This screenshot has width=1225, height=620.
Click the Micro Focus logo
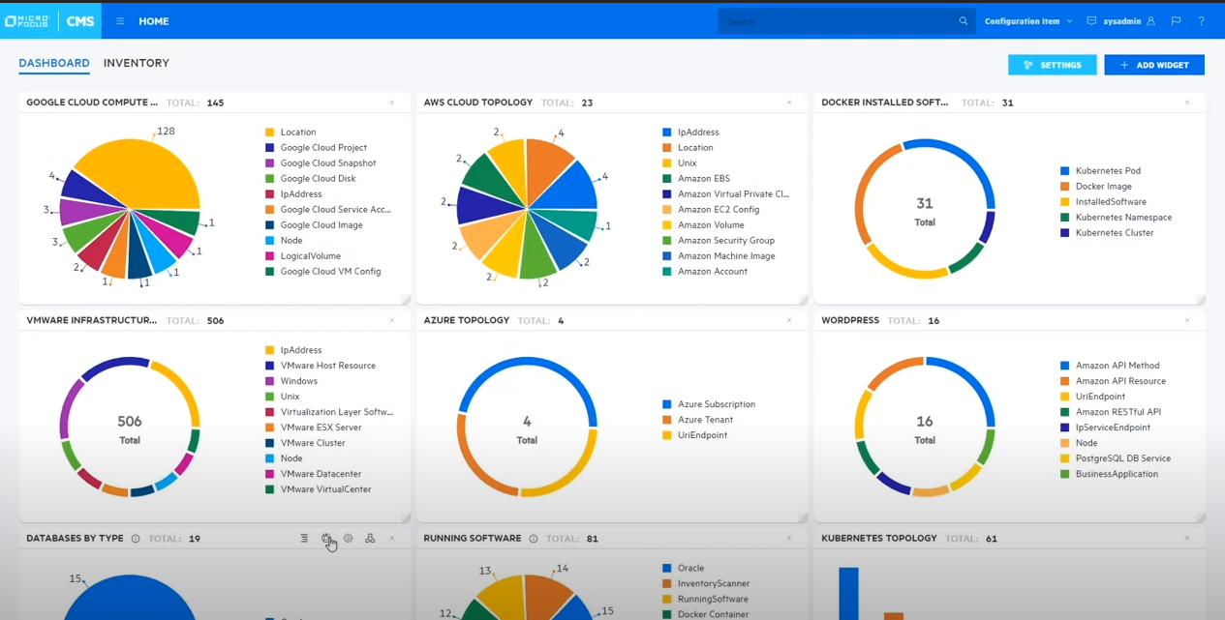pyautogui.click(x=26, y=19)
